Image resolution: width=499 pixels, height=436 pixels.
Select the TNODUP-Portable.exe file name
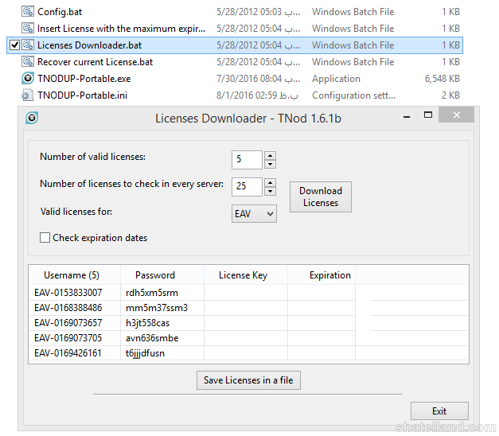pyautogui.click(x=84, y=79)
